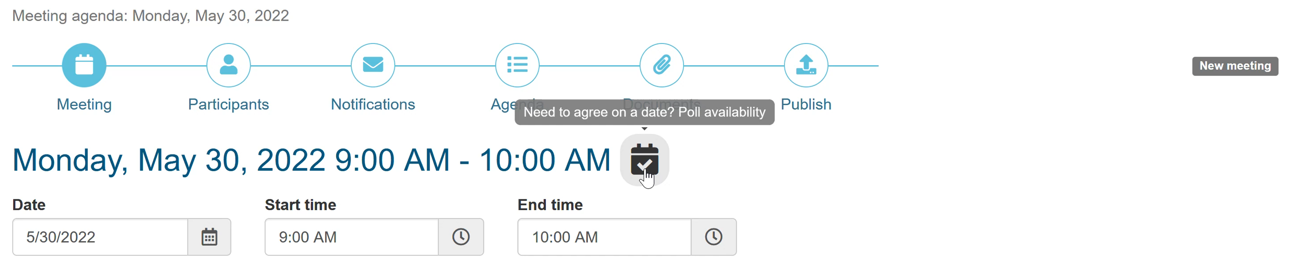Screen dimensions: 1293x267
Task: Go to Notifications envelope icon
Action: (x=372, y=65)
